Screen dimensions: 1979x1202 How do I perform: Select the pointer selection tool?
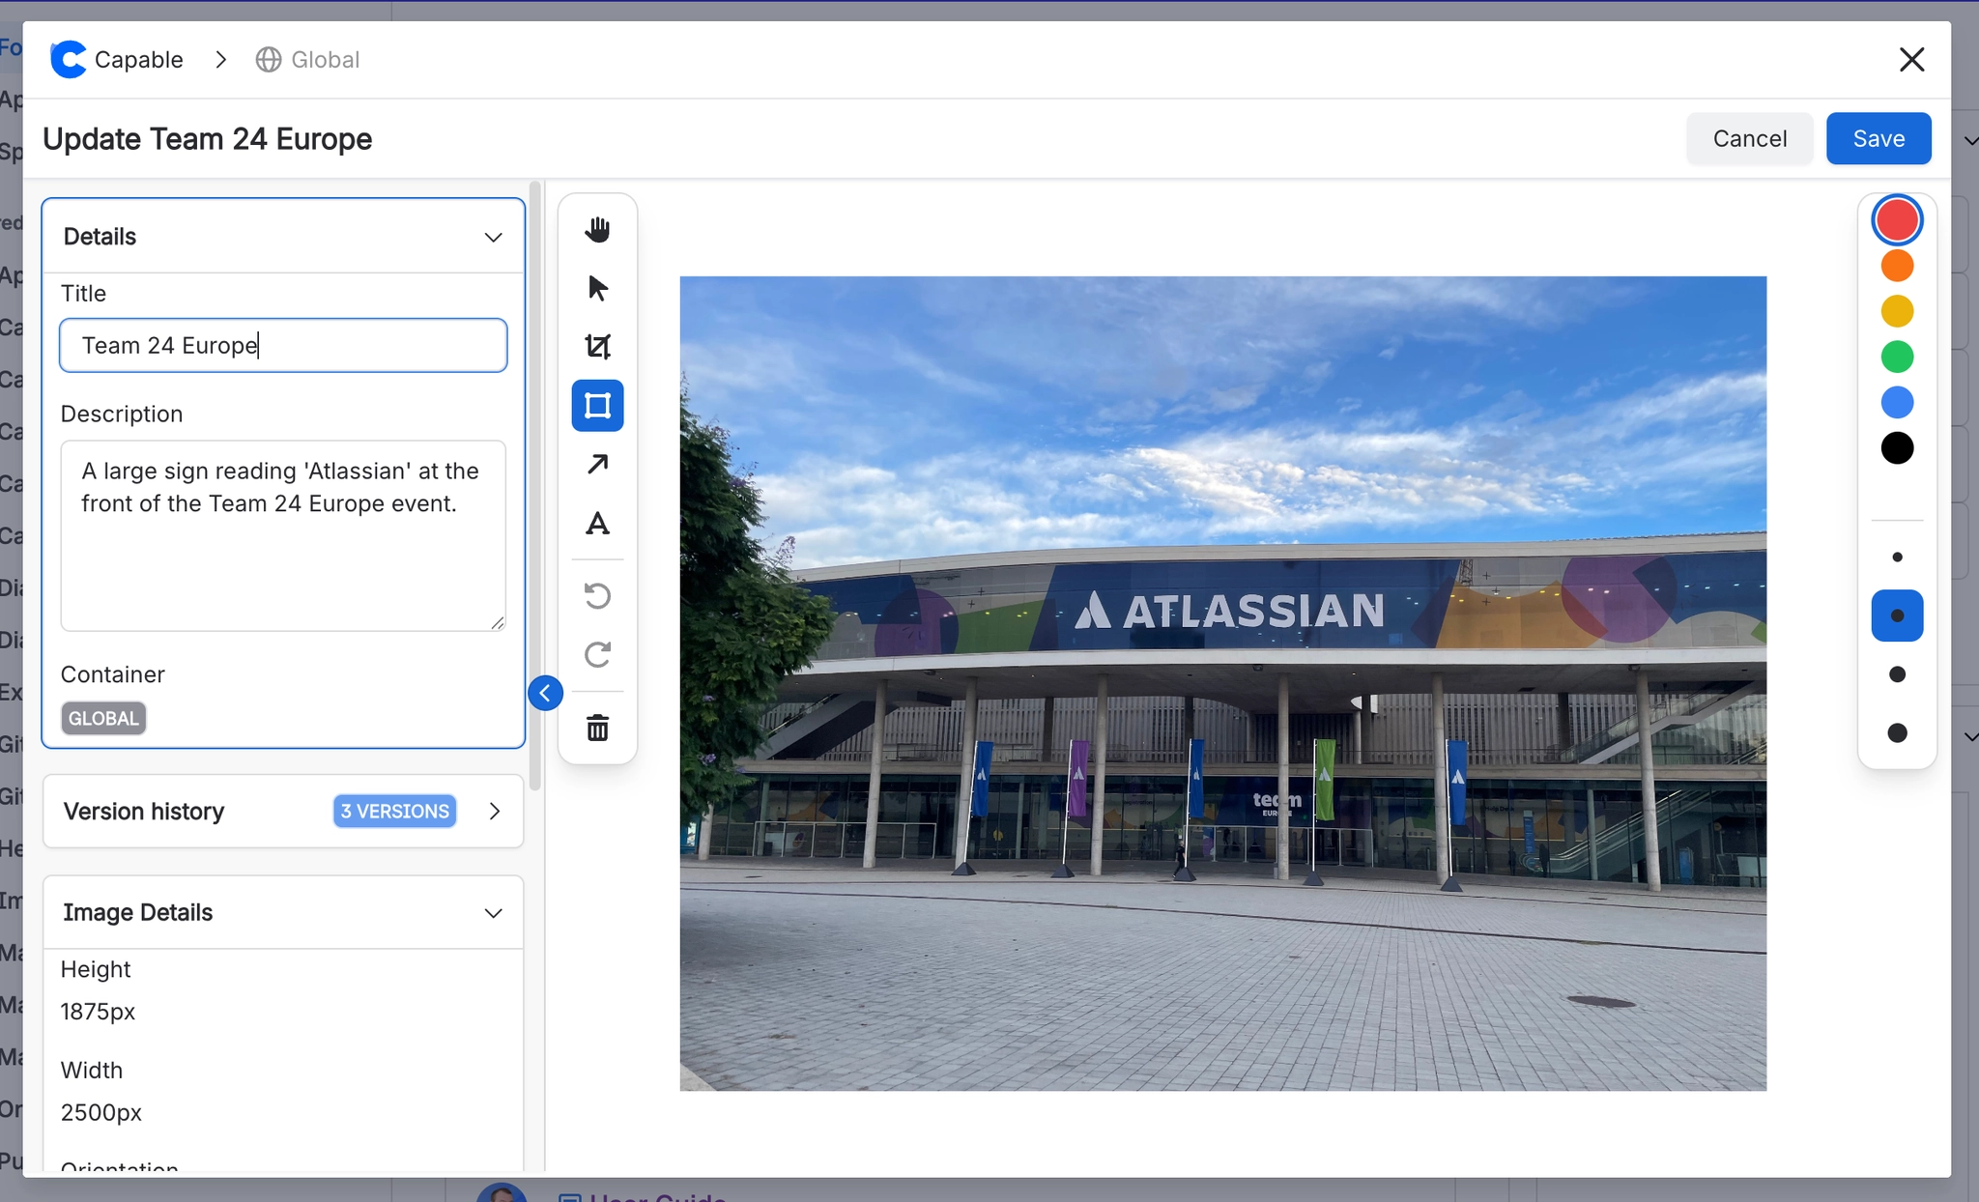(596, 288)
